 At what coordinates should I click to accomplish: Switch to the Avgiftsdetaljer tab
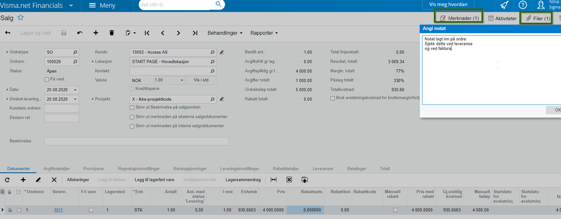click(x=57, y=168)
